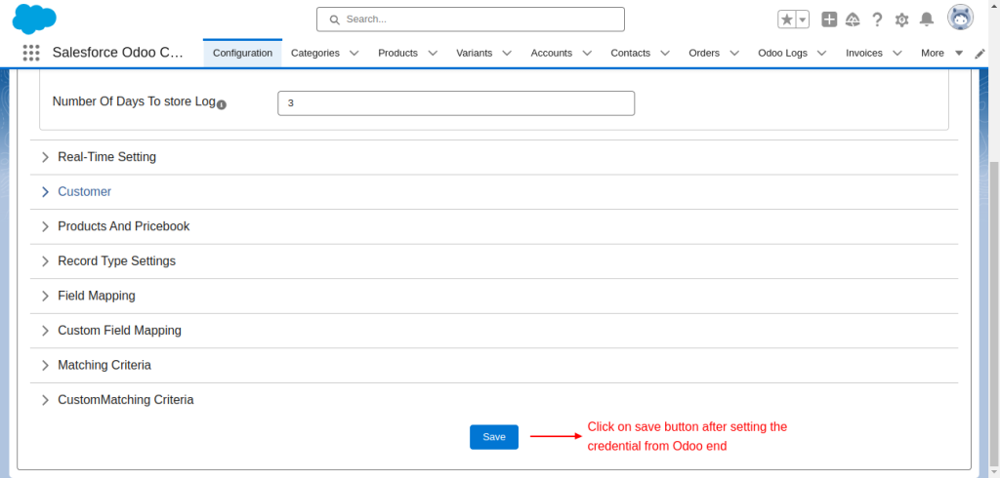Open the Accounts tab dropdown chevron

587,53
